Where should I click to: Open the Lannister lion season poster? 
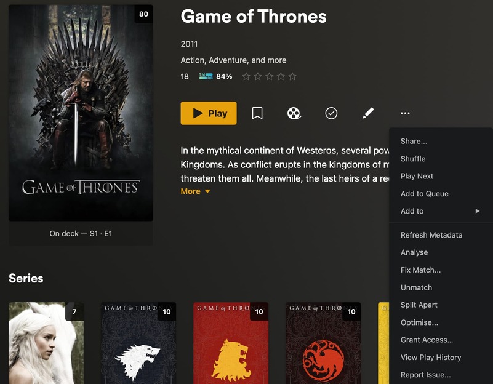[231, 343]
